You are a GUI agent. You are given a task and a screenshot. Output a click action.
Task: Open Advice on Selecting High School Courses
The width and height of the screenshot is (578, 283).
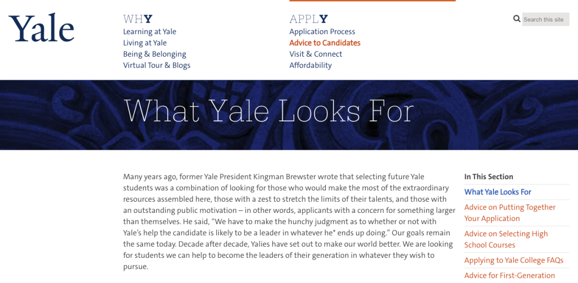click(x=506, y=239)
